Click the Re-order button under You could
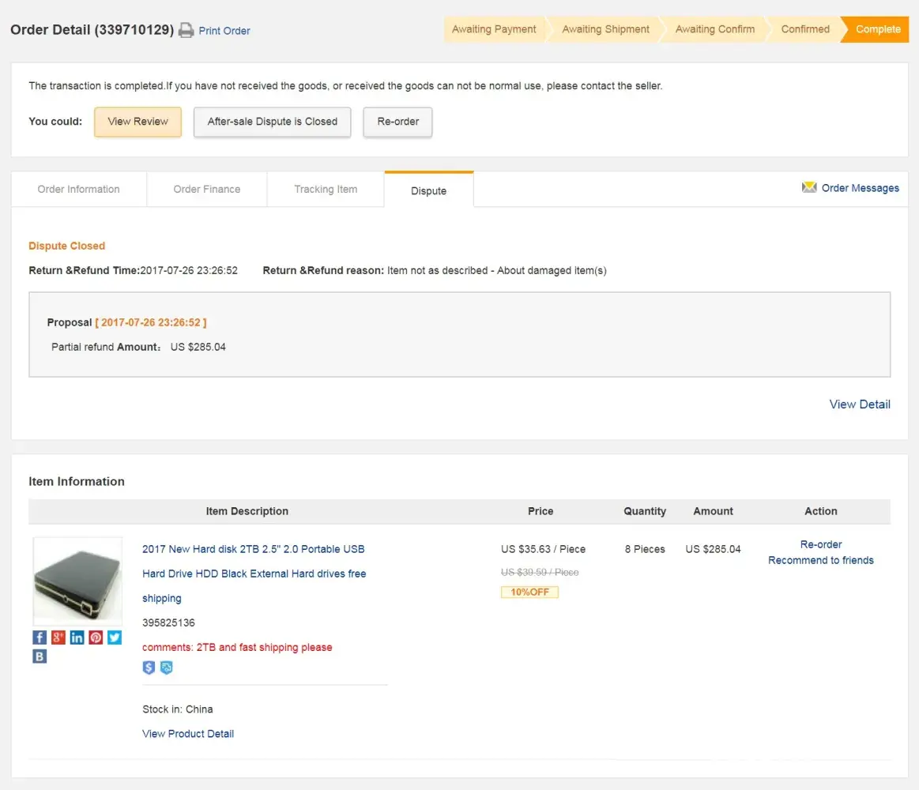 tap(397, 122)
